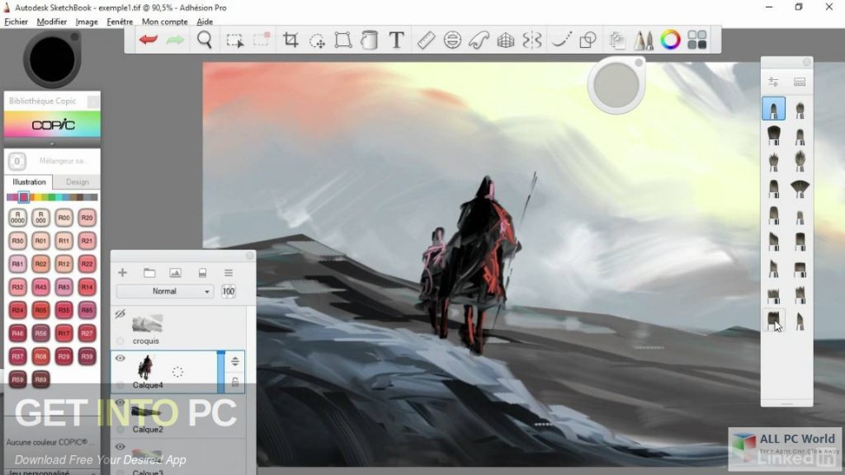This screenshot has height=475, width=845.
Task: Toggle visibility of Calque3
Action: click(120, 446)
